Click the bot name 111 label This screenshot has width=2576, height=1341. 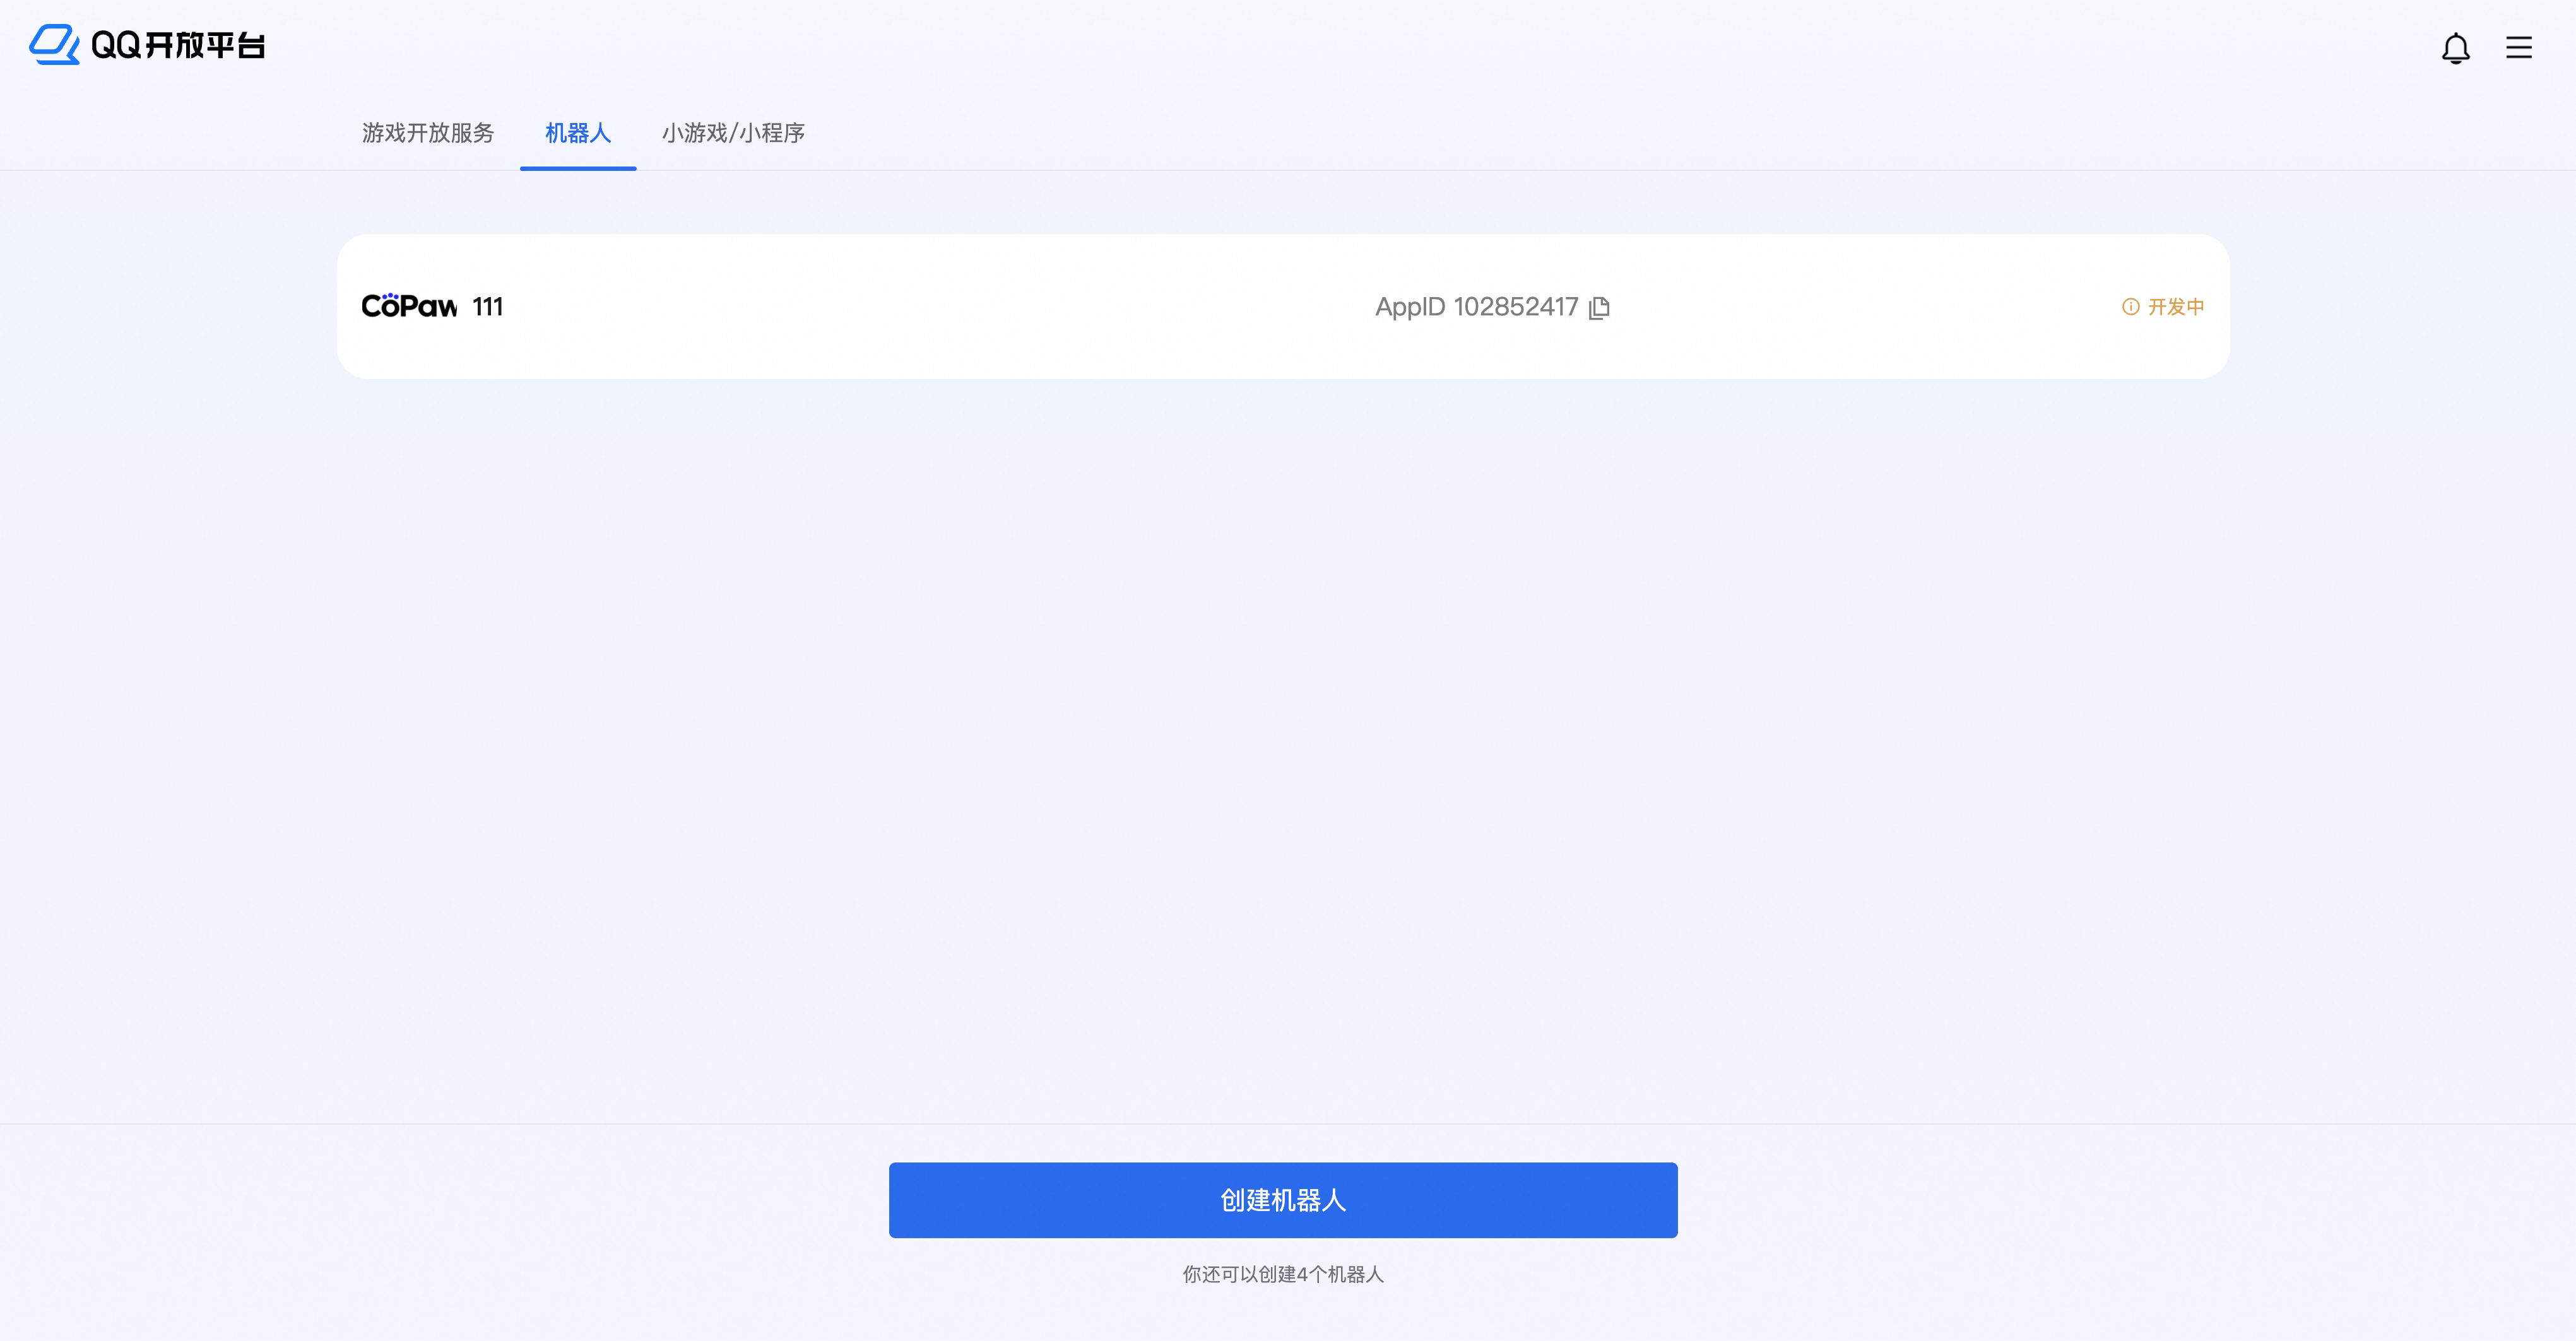(x=488, y=307)
